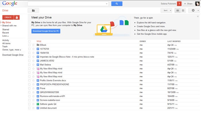The image size is (201, 113).
Task: Open the settings gear menu
Action: [x=193, y=11]
